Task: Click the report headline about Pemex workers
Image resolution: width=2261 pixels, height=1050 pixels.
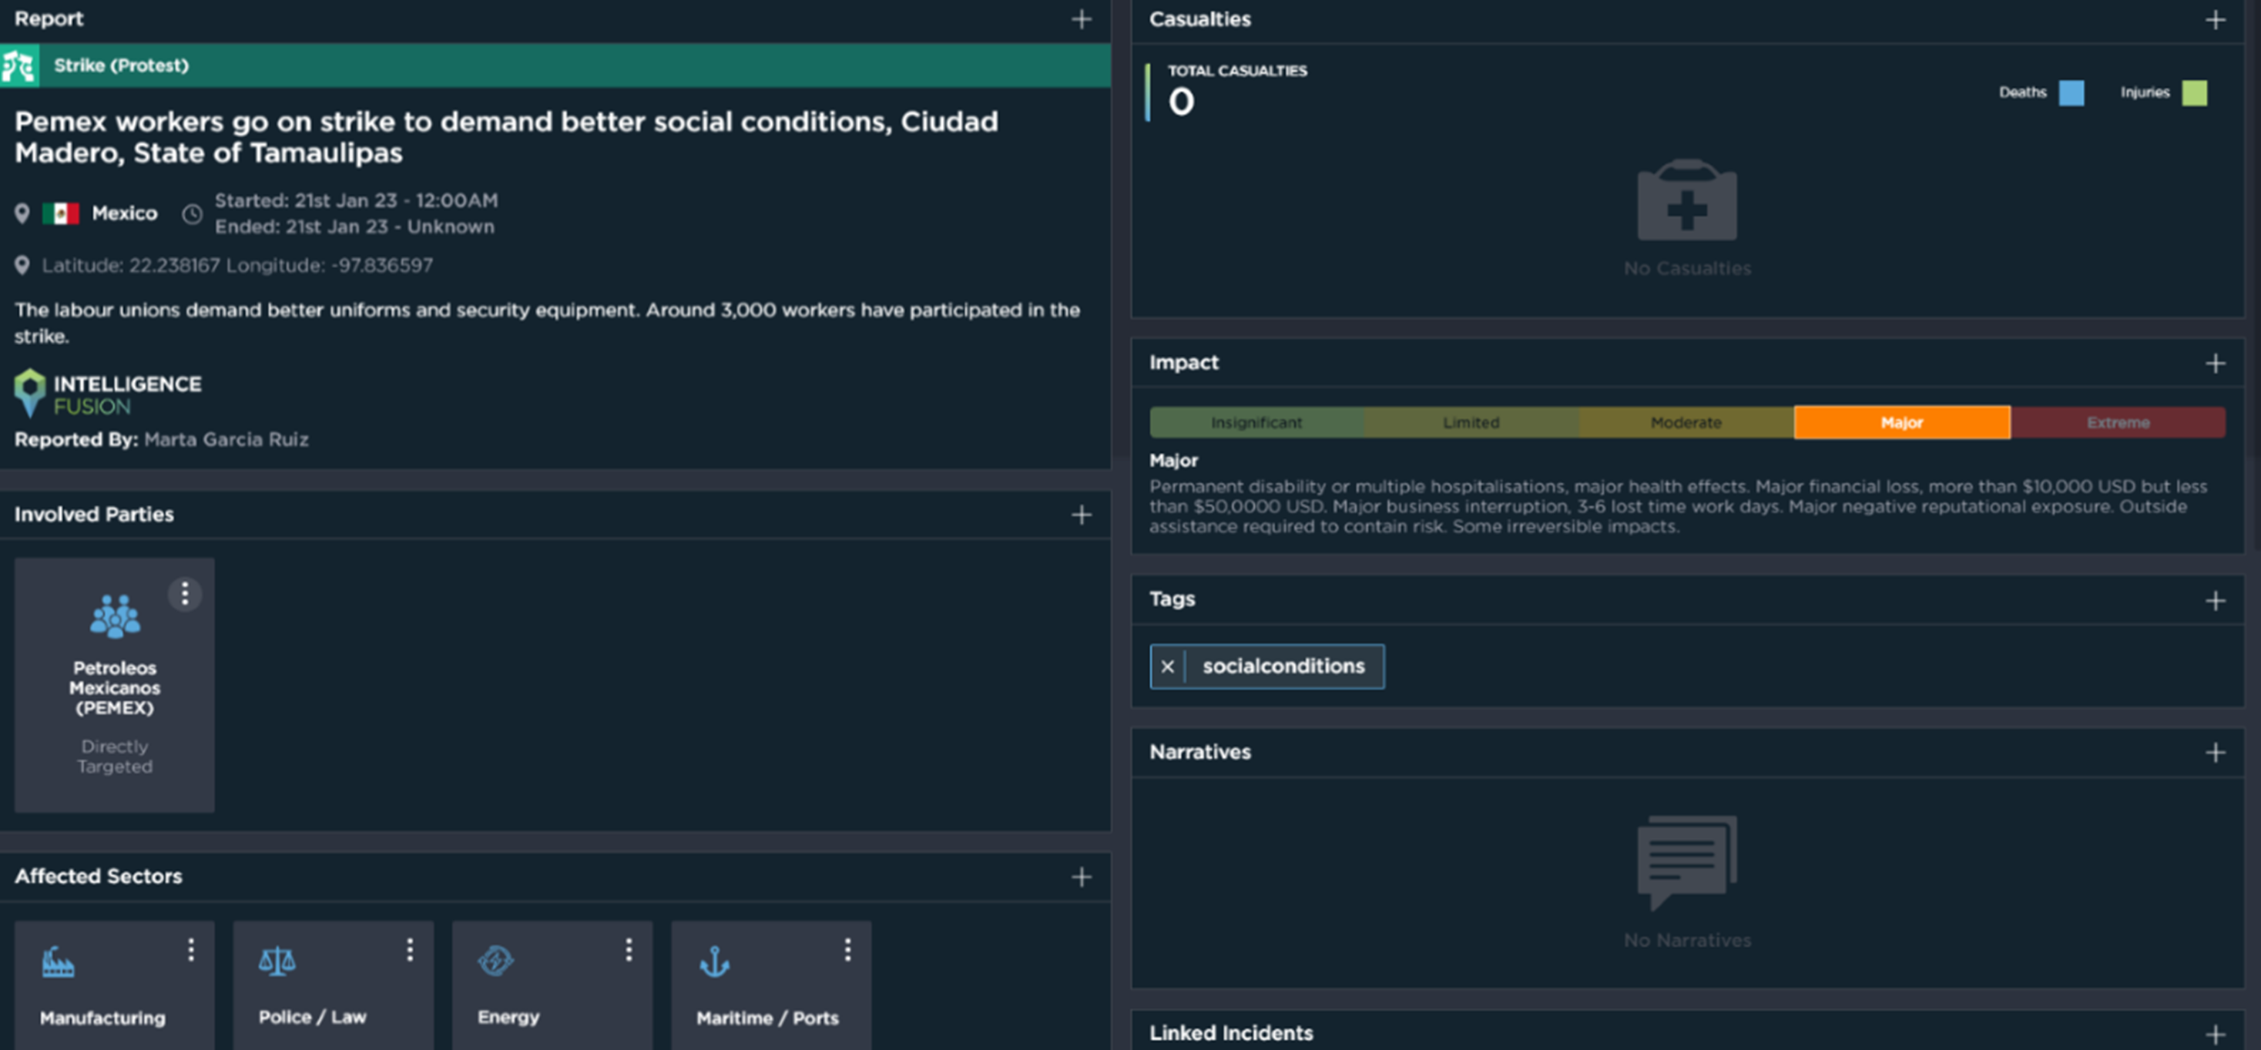Action: coord(506,137)
